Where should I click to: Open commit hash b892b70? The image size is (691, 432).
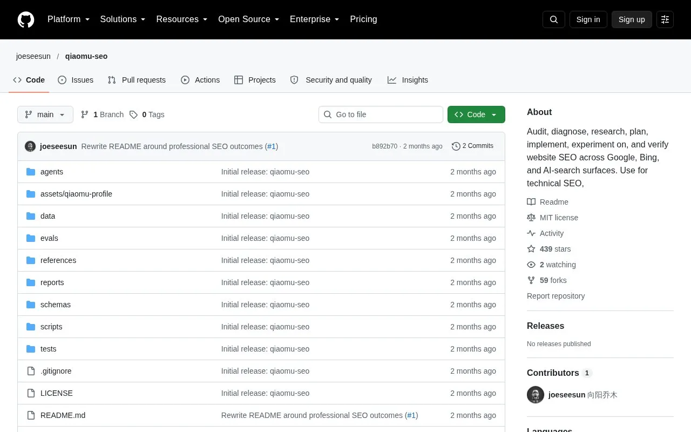click(384, 146)
